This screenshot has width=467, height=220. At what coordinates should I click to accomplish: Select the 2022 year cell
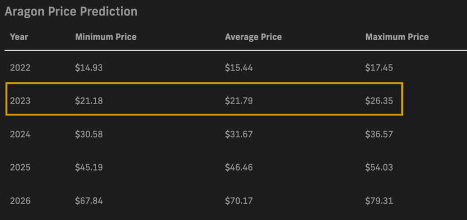pos(20,68)
